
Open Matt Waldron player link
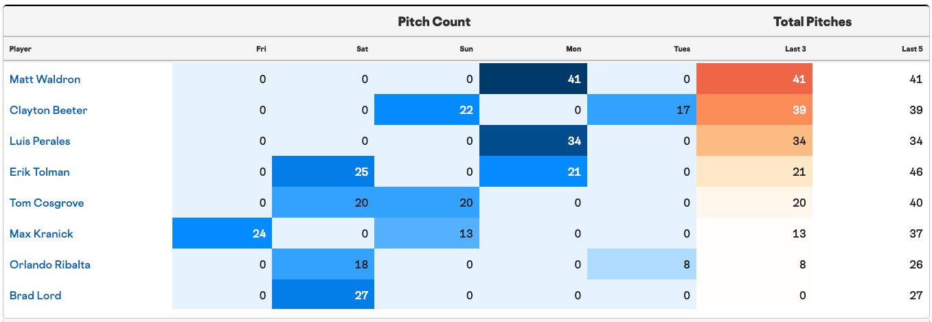pyautogui.click(x=45, y=79)
